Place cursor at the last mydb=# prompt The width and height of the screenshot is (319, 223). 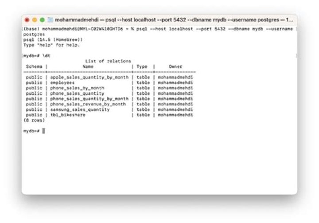tap(43, 131)
